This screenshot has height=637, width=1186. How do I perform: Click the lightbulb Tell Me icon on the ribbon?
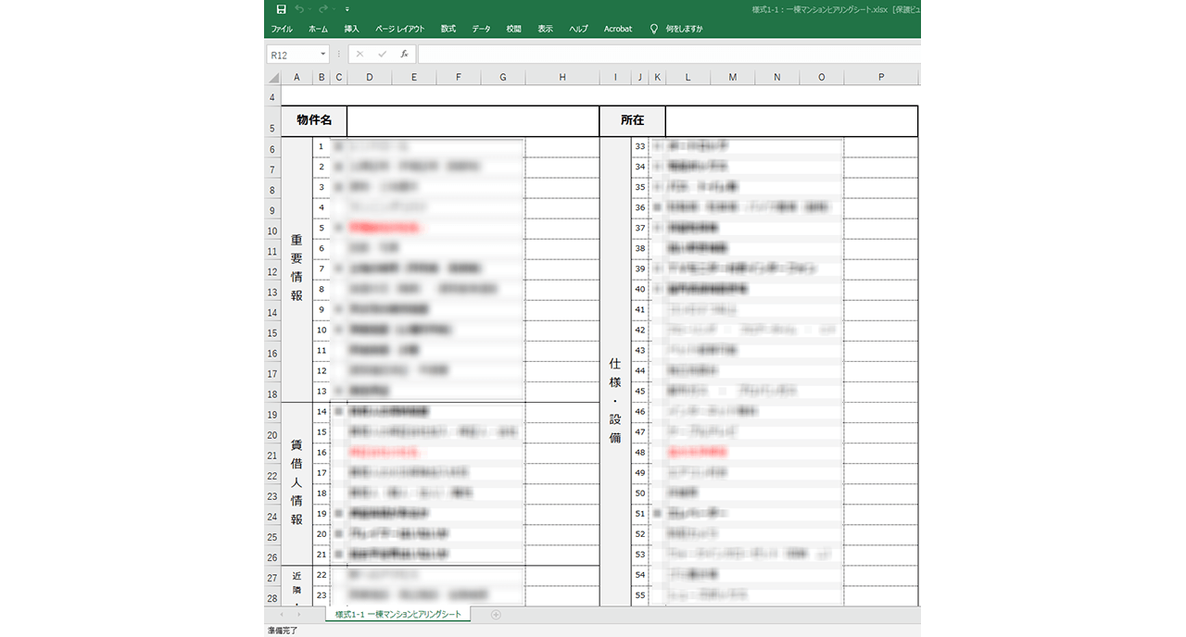click(653, 29)
